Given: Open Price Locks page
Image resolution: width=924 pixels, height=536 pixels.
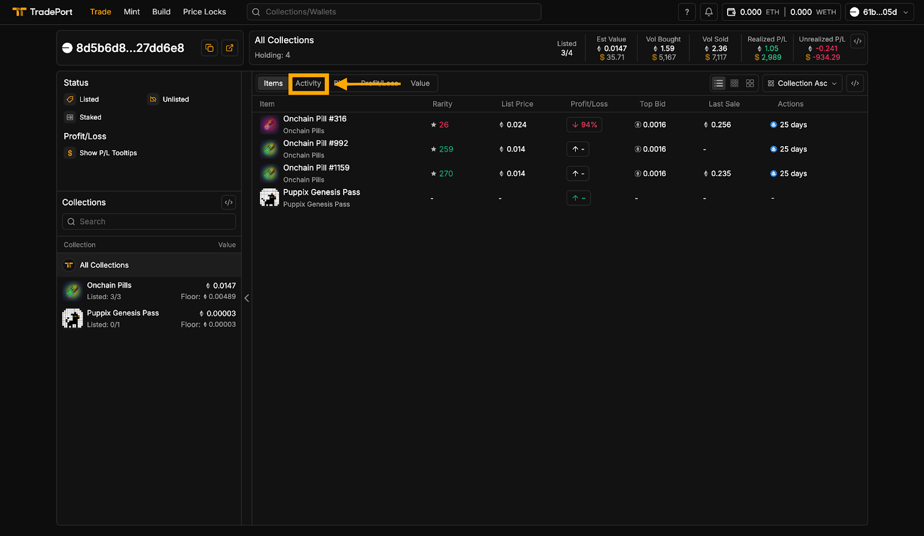Looking at the screenshot, I should (204, 12).
